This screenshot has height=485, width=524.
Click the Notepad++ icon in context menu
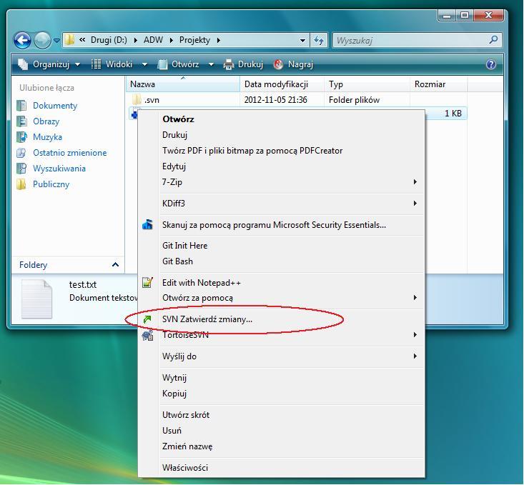pos(148,282)
